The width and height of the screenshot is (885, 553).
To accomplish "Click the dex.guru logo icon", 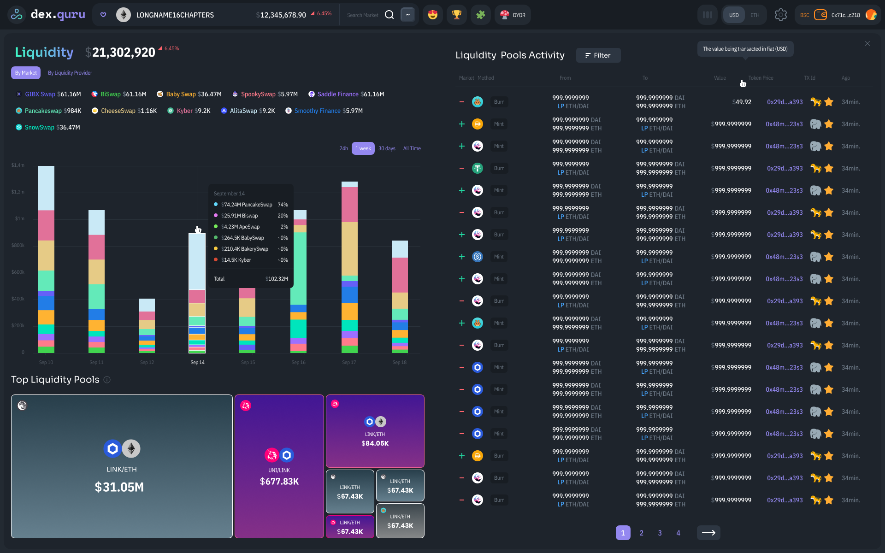I will coord(17,15).
